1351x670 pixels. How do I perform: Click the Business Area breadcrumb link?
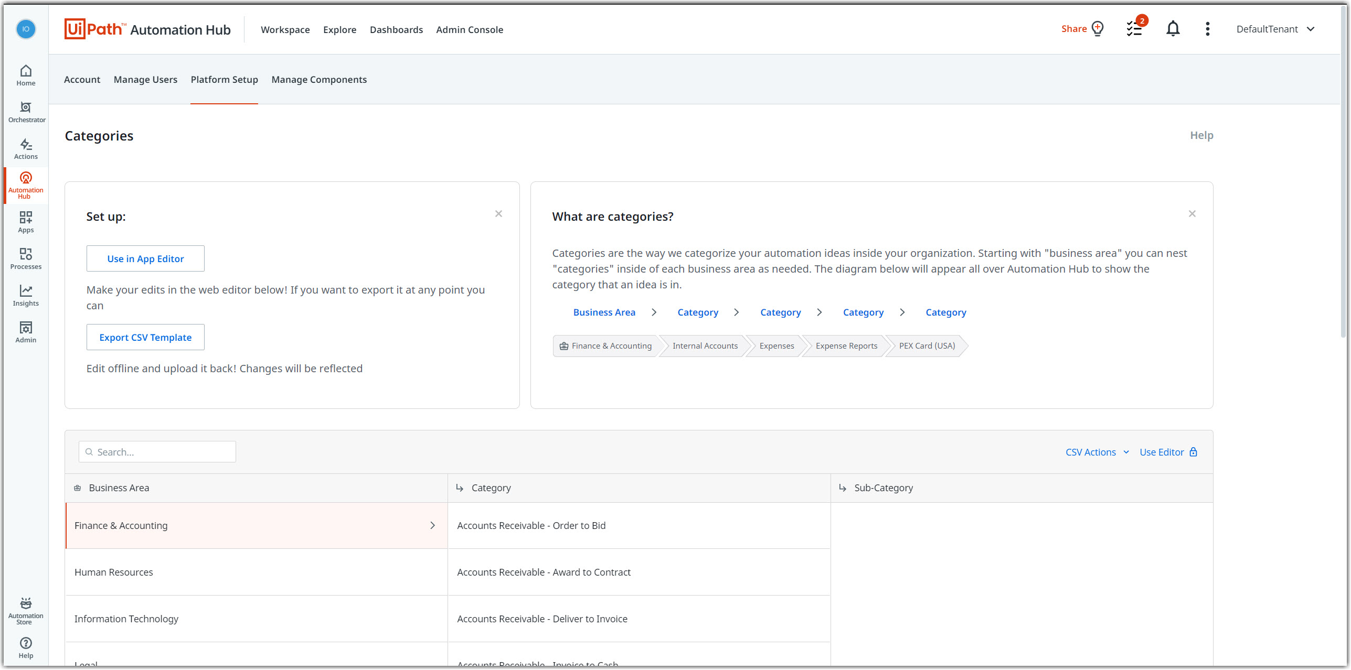[x=604, y=312]
